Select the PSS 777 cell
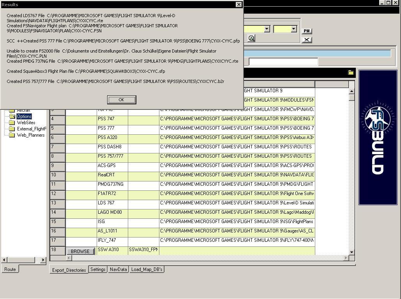Image resolution: width=401 pixels, height=299 pixels. coord(112,130)
